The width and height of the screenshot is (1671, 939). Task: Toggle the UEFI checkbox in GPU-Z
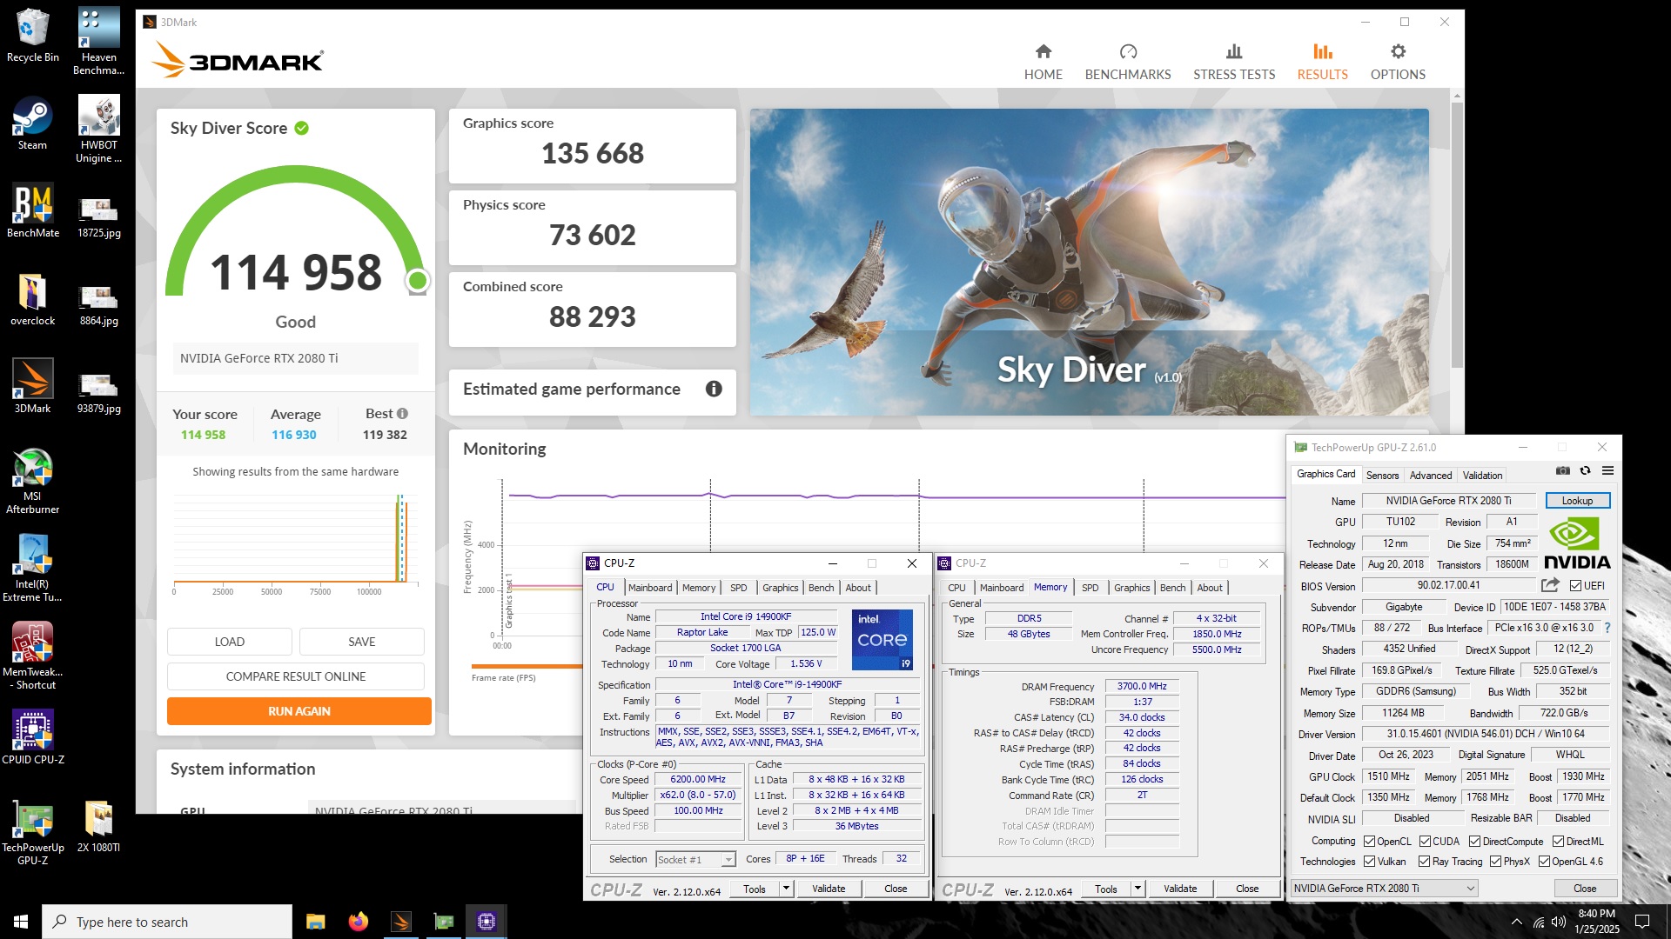pyautogui.click(x=1575, y=586)
